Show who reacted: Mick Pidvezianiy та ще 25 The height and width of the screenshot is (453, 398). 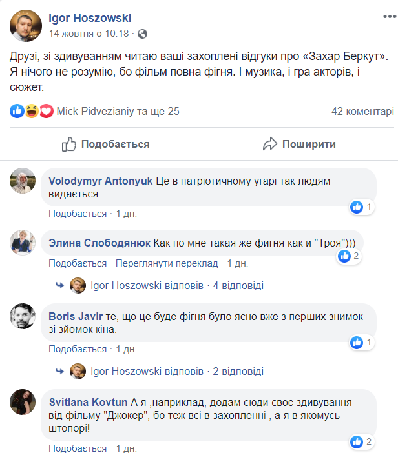click(118, 111)
